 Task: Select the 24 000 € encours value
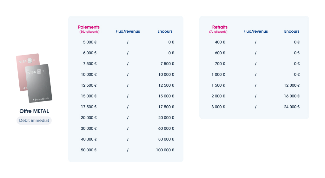tap(292, 107)
